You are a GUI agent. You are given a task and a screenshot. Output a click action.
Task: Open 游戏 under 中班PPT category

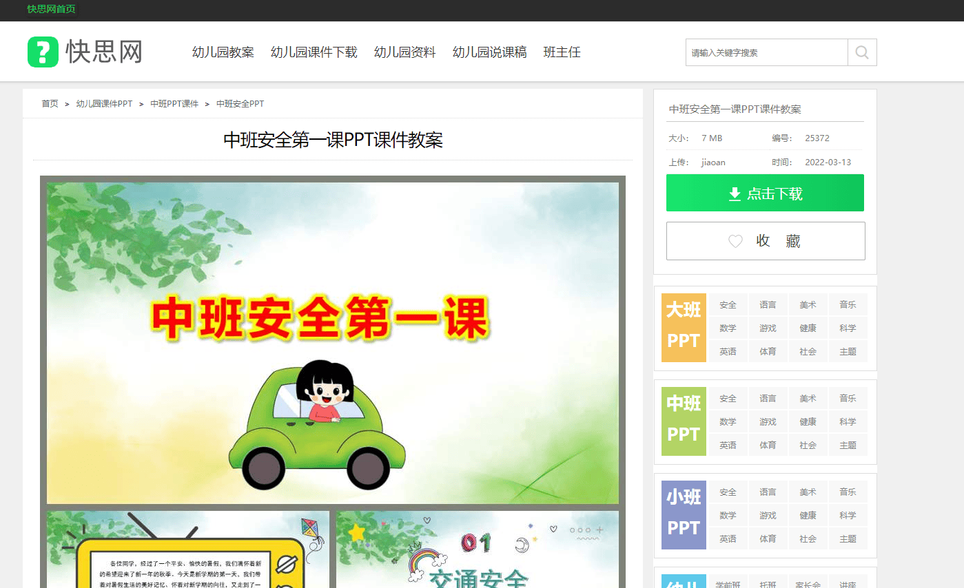point(768,421)
